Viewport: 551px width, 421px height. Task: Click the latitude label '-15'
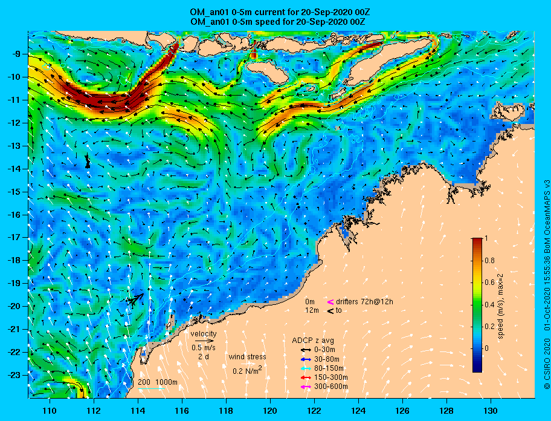[x=14, y=192]
